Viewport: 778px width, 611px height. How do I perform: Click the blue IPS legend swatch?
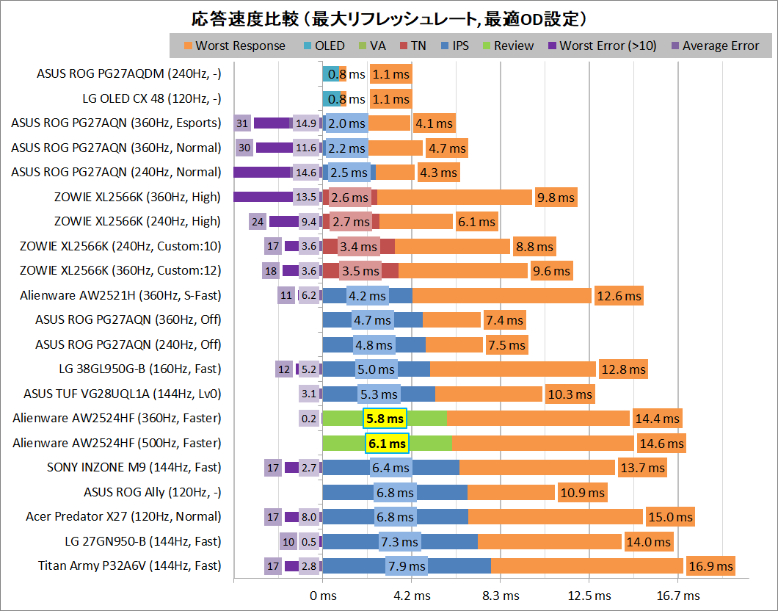pos(445,46)
